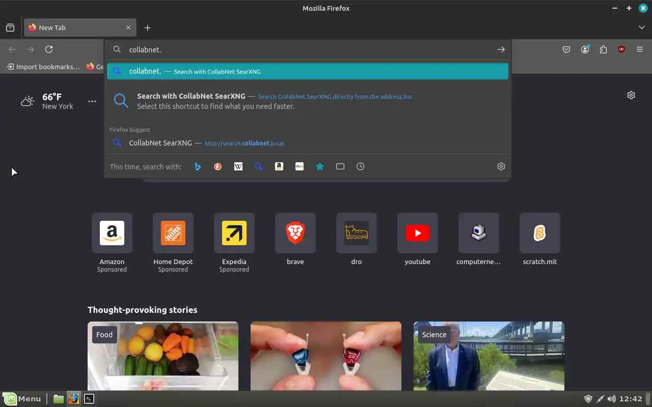Click the Go arrow in address bar
Viewport: 652px width, 407px height.
(501, 49)
